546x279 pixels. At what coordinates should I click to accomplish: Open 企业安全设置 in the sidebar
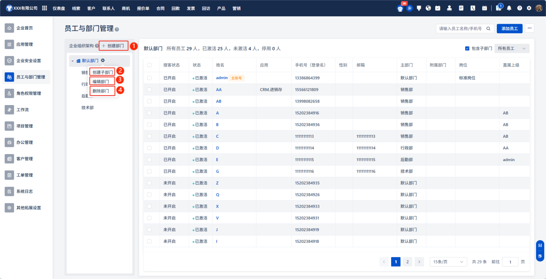(x=28, y=61)
